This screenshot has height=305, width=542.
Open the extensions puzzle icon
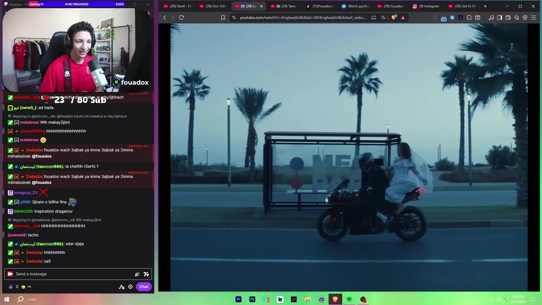point(469,17)
